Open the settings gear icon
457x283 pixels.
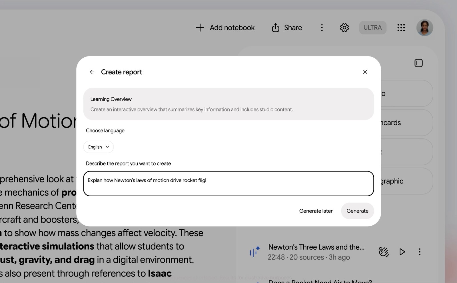344,28
